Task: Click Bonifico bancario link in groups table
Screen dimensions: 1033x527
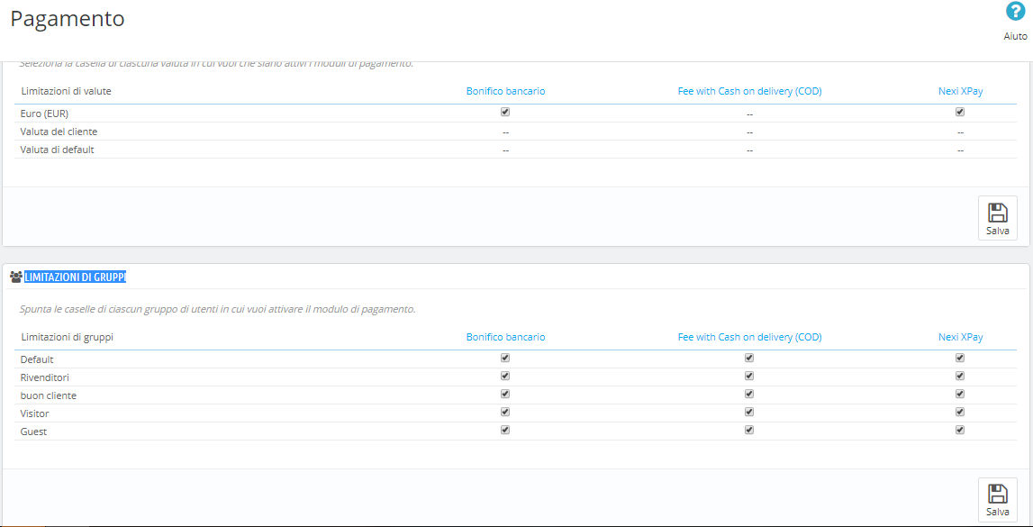Action: (505, 337)
